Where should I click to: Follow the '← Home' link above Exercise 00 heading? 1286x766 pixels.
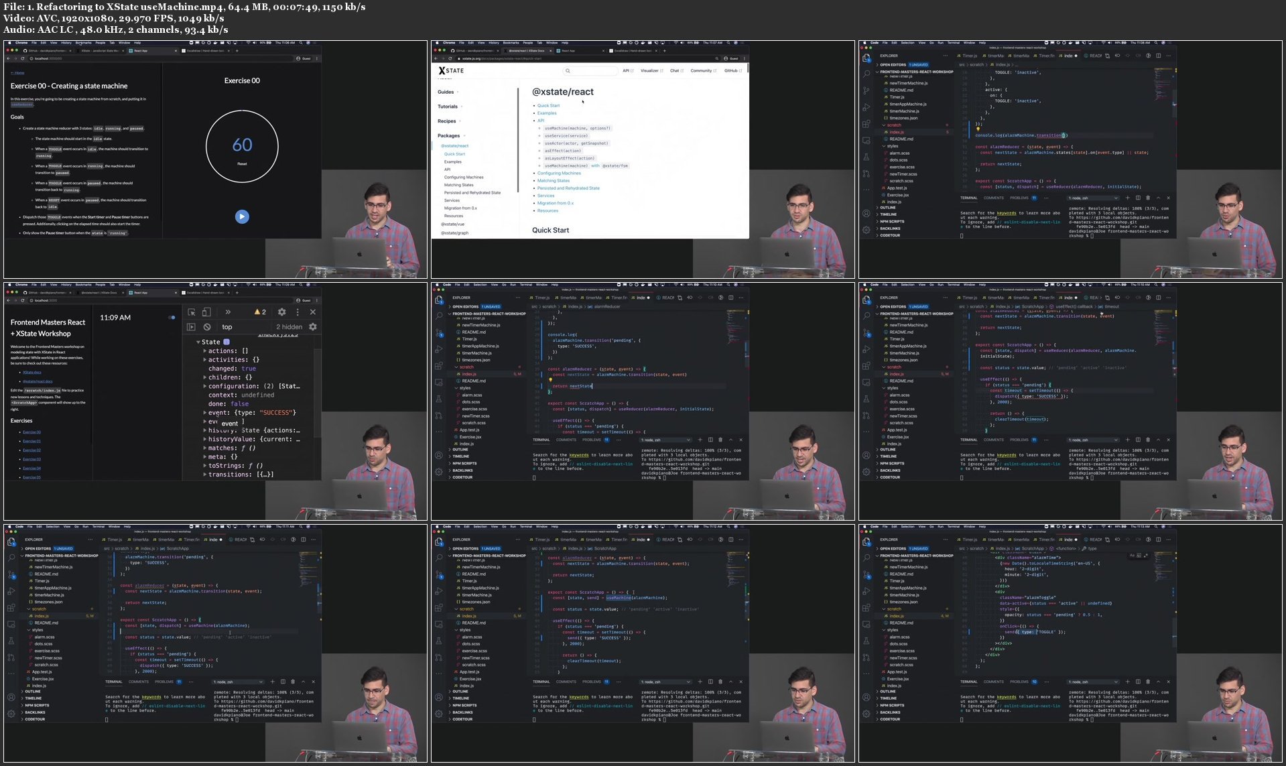pyautogui.click(x=17, y=72)
